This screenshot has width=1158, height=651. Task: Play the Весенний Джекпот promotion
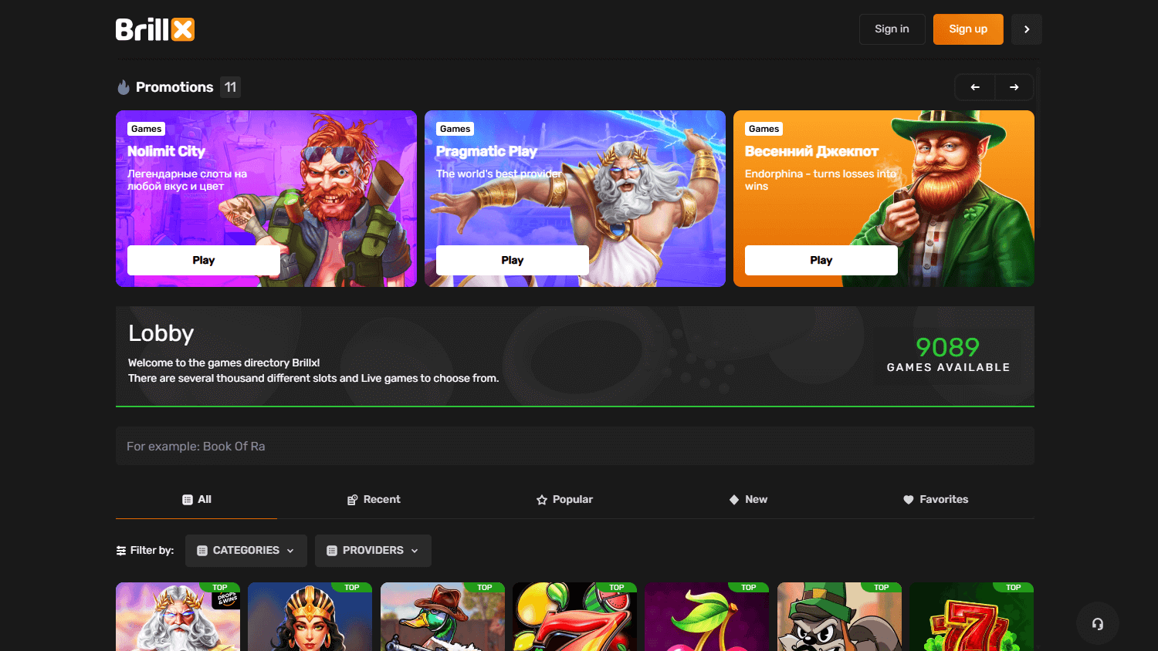pyautogui.click(x=821, y=260)
